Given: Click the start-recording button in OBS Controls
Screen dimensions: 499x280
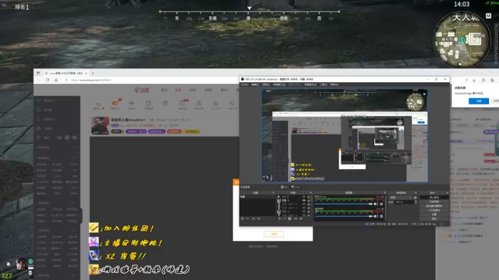Looking at the screenshot, I should click(x=434, y=202).
